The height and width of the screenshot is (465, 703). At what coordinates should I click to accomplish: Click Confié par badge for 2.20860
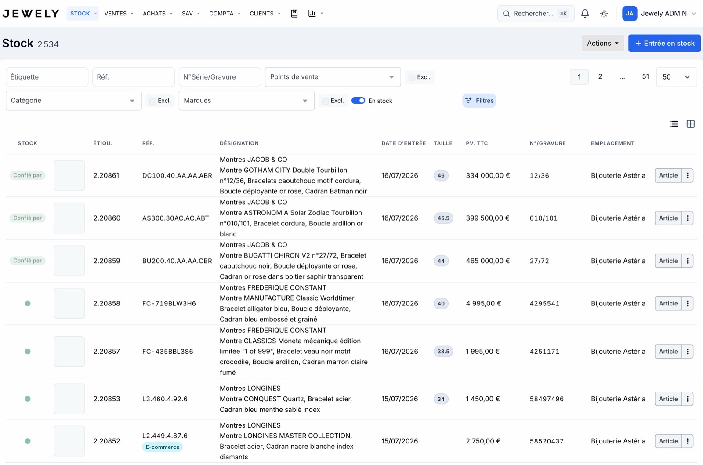click(x=28, y=218)
